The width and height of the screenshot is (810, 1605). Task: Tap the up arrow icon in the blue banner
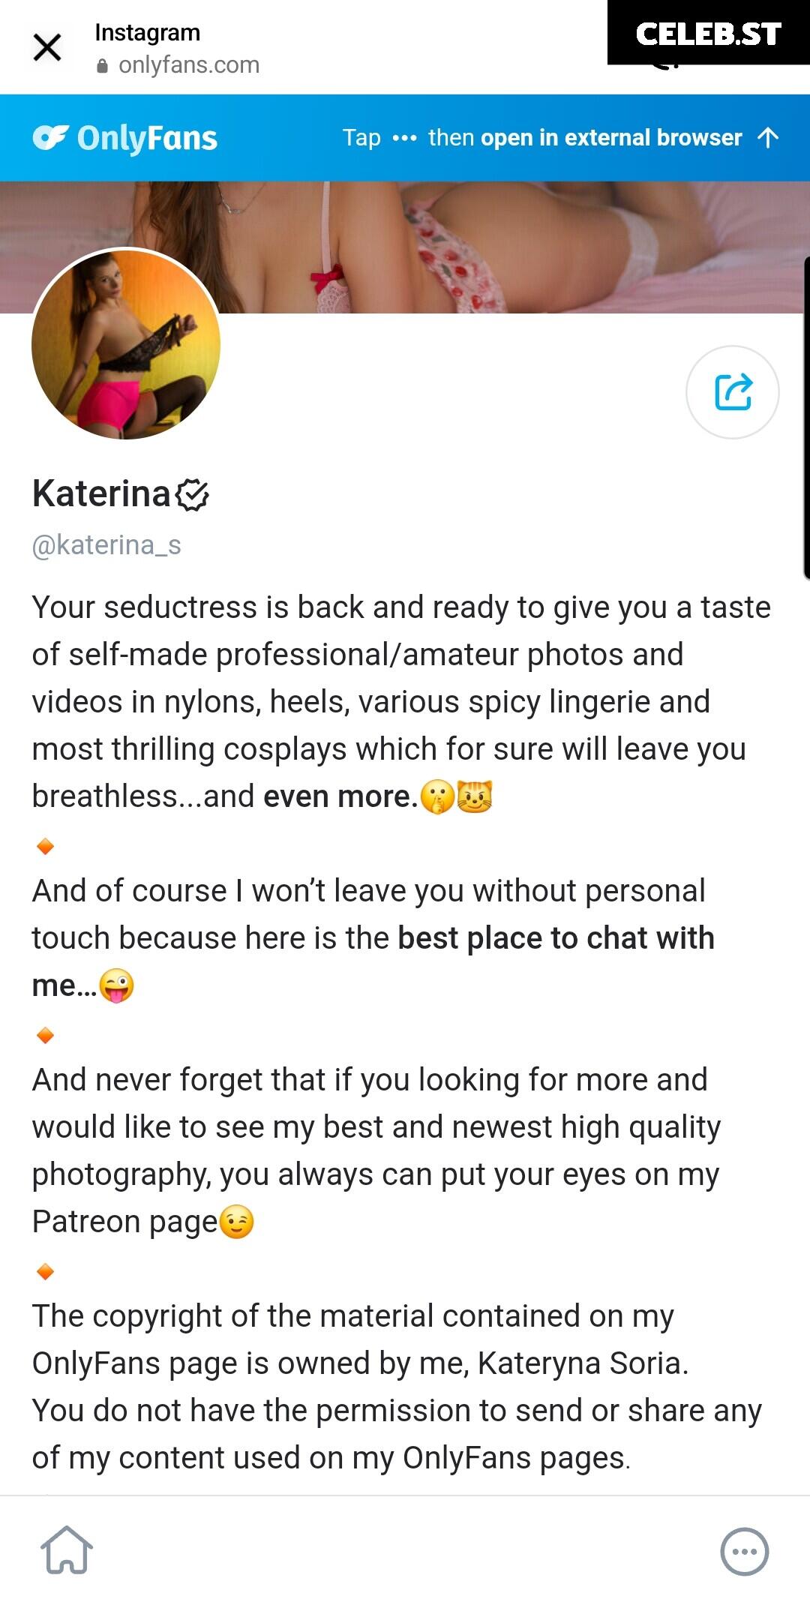[x=768, y=137]
